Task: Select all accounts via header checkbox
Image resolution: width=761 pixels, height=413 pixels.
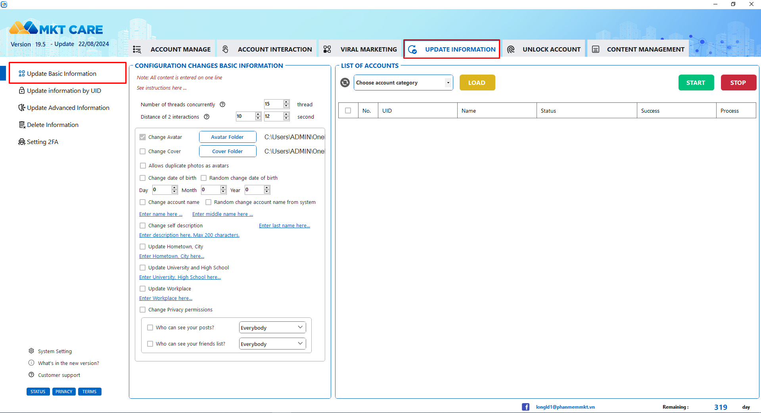Action: point(348,110)
